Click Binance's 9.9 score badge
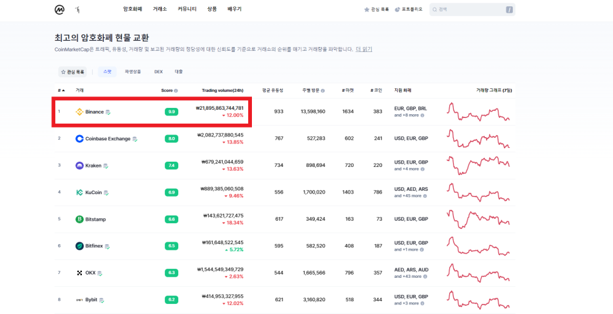The width and height of the screenshot is (613, 314). tap(171, 112)
